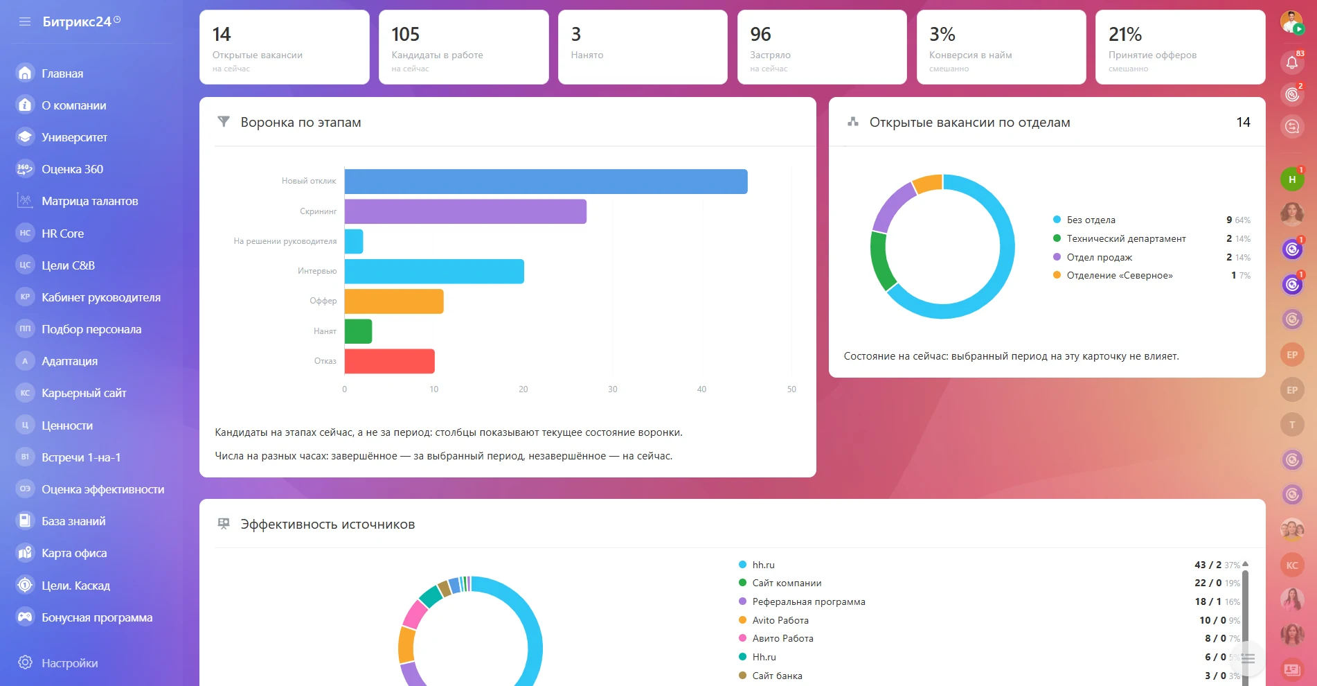
Task: Toggle the hamburger menu in the sidebar header
Action: [x=25, y=21]
